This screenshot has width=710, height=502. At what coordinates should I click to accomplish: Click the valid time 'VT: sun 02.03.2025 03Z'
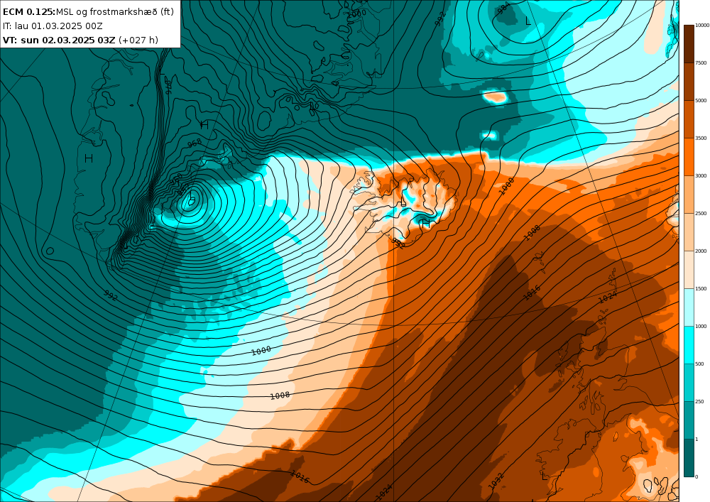pos(59,40)
